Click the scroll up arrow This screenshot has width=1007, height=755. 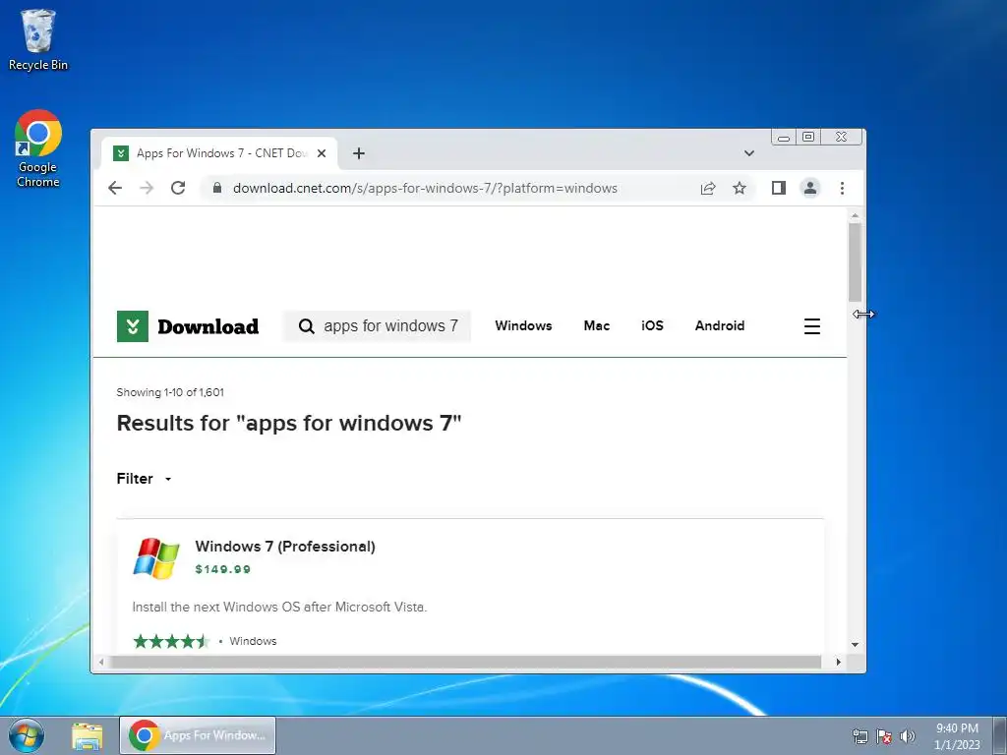[x=855, y=215]
